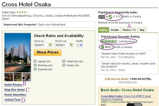The width and height of the screenshot is (159, 106).
Task: Click the green thumbs-up 95% icon
Action: (103, 47)
